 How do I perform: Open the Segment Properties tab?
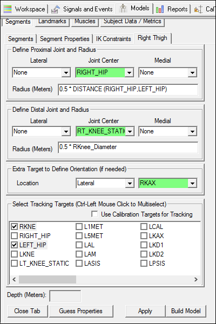click(x=64, y=39)
